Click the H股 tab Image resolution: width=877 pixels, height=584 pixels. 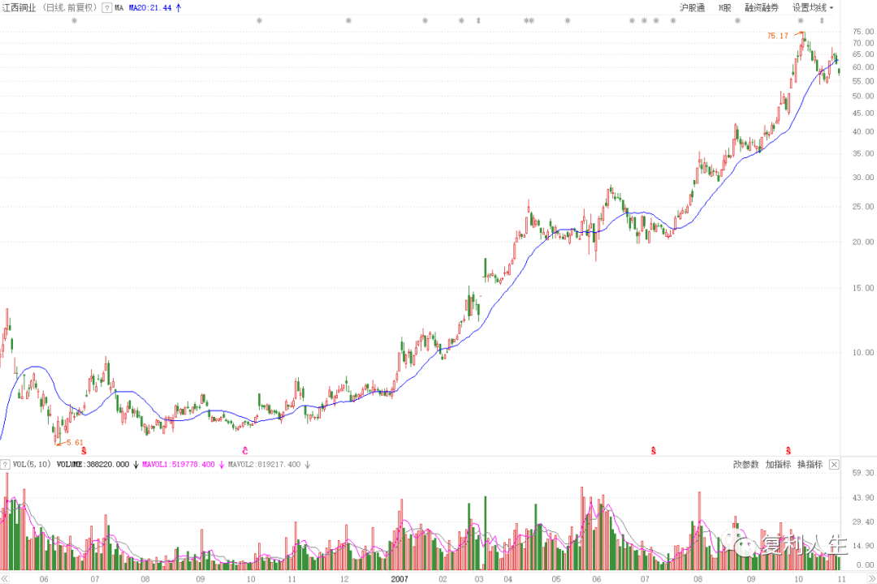[x=724, y=7]
